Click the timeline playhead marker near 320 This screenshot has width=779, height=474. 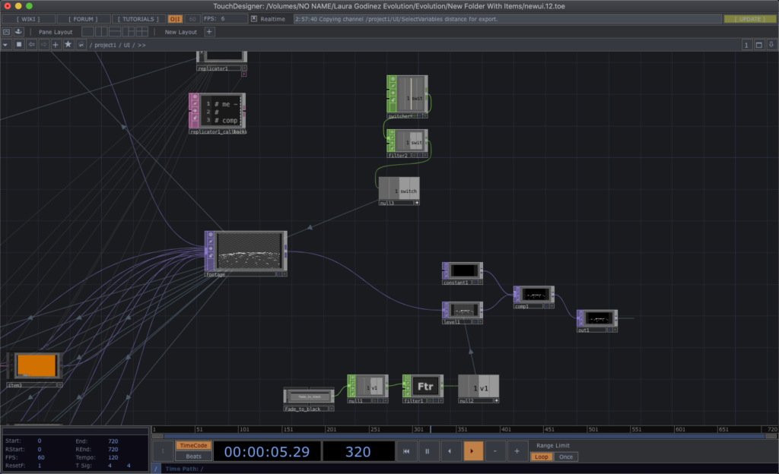click(431, 429)
